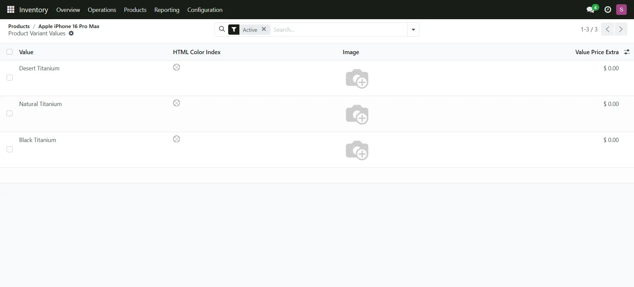Click the funnel filter icon
634x287 pixels.
coord(234,30)
